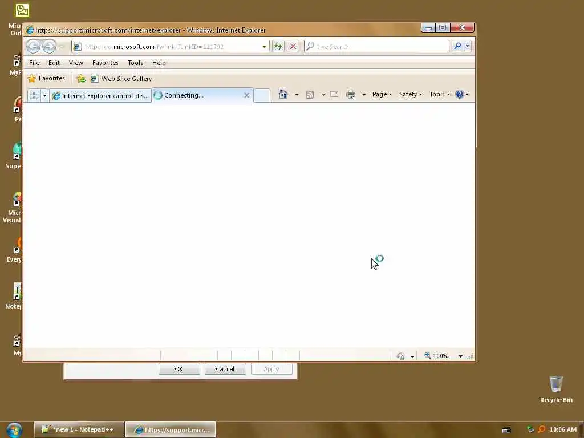
Task: Expand the Feeds dropdown arrow
Action: (323, 95)
